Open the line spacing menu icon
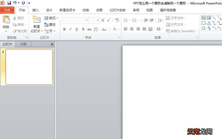Screen dimensions: 222x139 [x=160, y=20]
